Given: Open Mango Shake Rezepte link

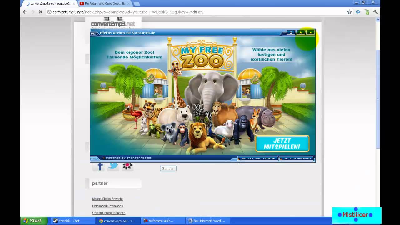Looking at the screenshot, I should (x=107, y=199).
